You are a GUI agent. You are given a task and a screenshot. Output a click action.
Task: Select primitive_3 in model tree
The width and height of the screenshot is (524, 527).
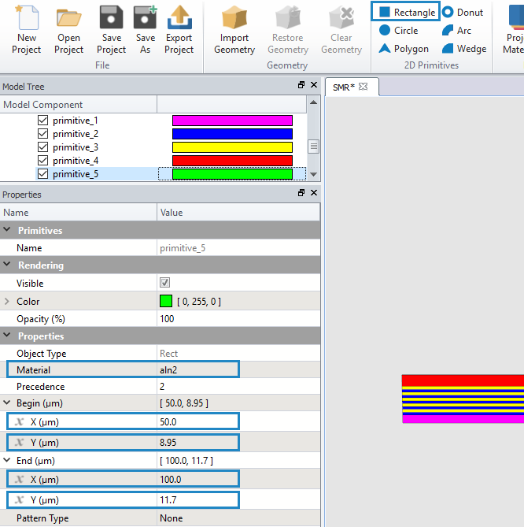click(x=76, y=147)
